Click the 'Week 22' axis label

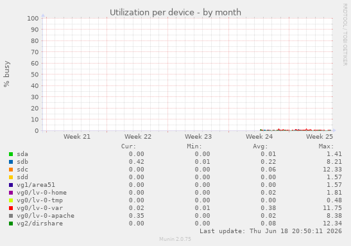[x=138, y=137]
